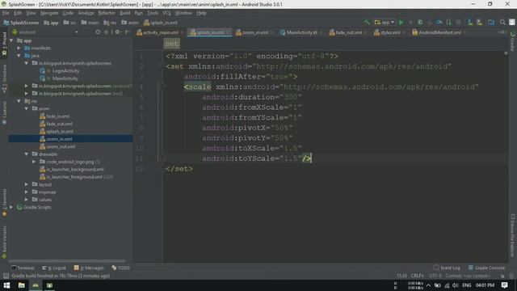The image size is (517, 291).
Task: Expand Gradle Scripts node
Action: [12, 207]
